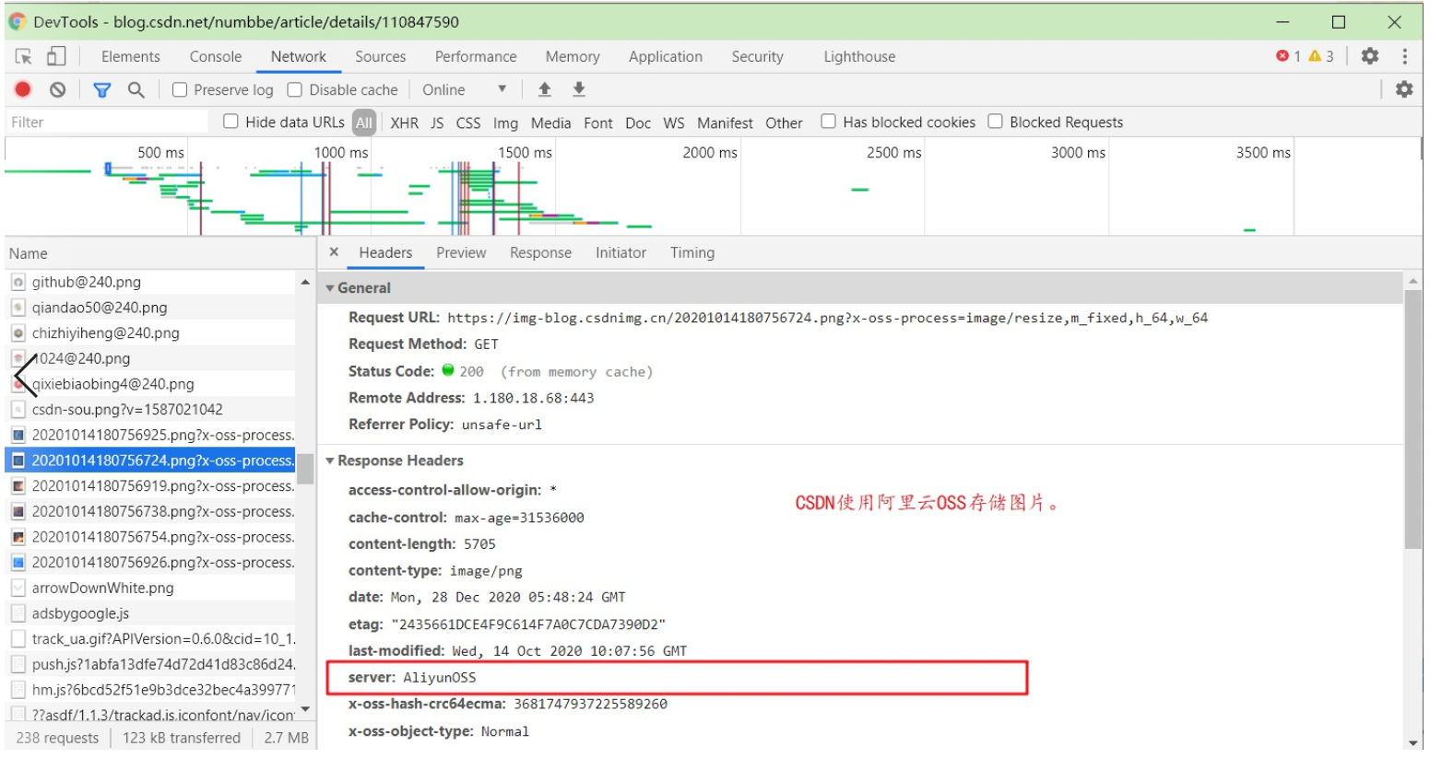Image resolution: width=1442 pixels, height=758 pixels.
Task: Clear the network request log
Action: click(57, 89)
